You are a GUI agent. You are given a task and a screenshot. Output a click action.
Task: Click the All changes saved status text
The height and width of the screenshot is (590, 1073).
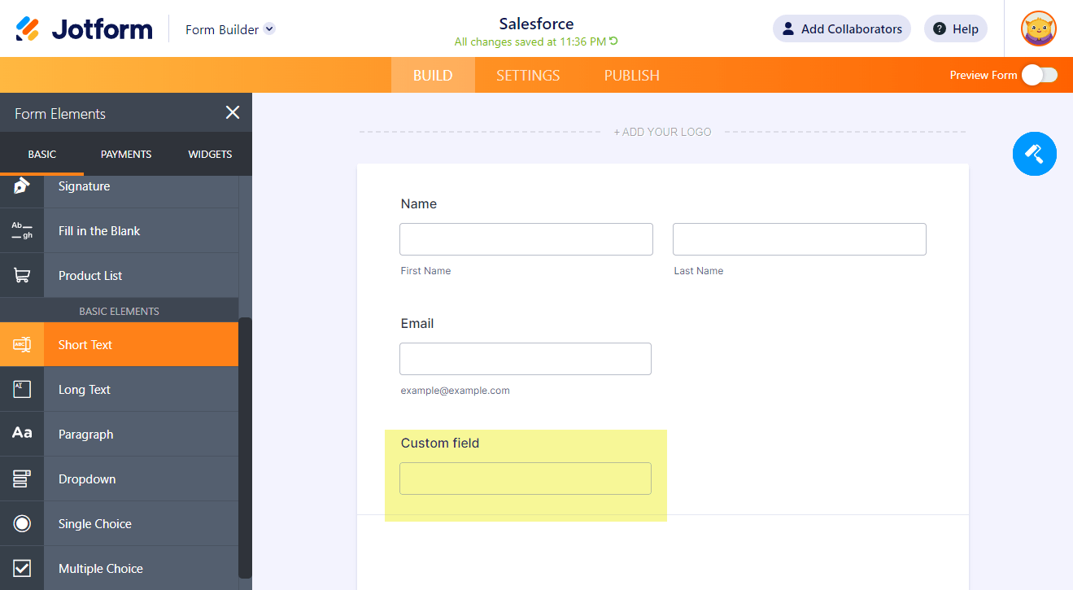[530, 42]
